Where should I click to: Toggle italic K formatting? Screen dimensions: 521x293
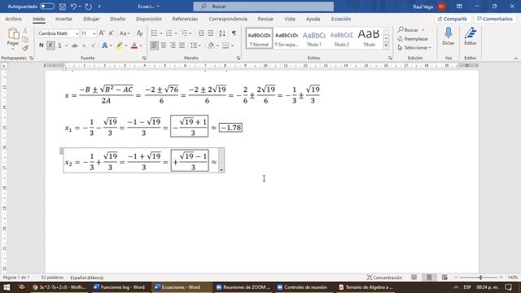(50, 46)
